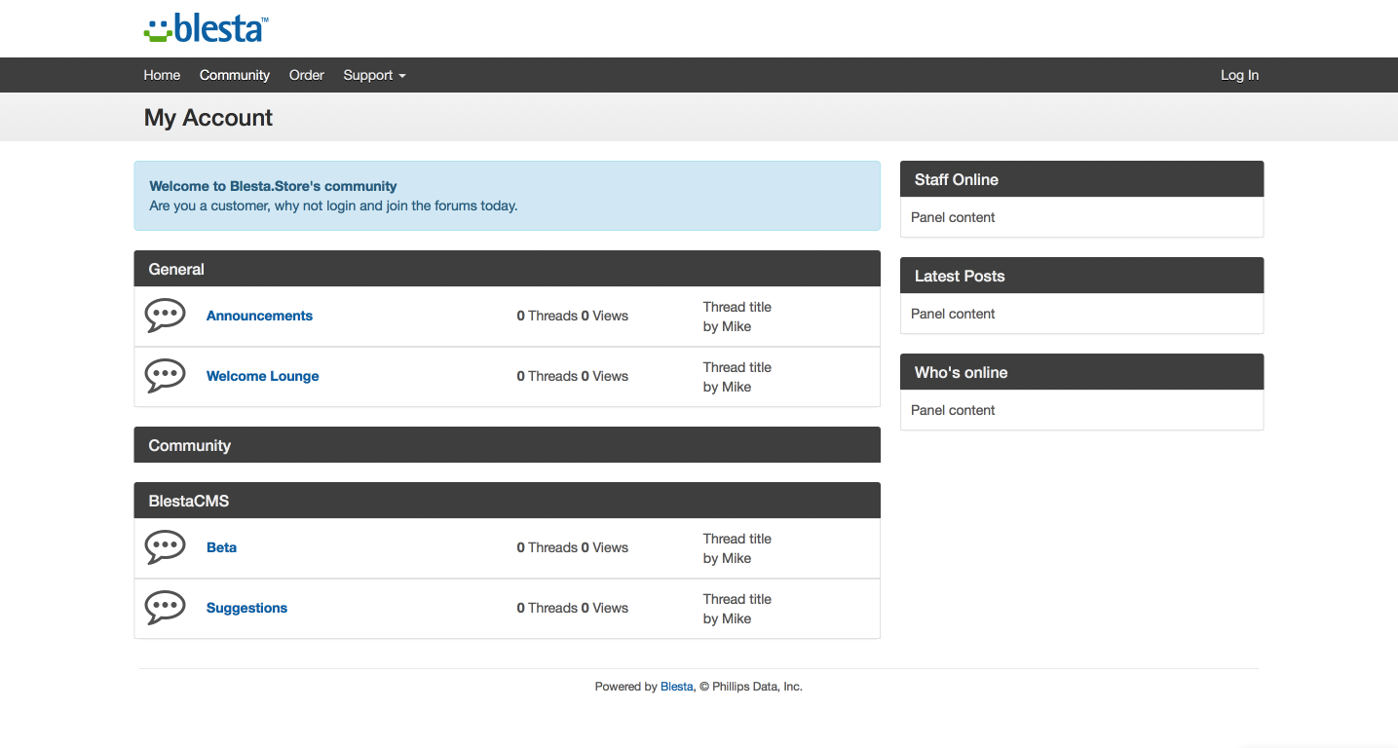Image resolution: width=1398 pixels, height=748 pixels.
Task: Click the "0 Threads 0 Views" in Announcements row
Action: [573, 316]
